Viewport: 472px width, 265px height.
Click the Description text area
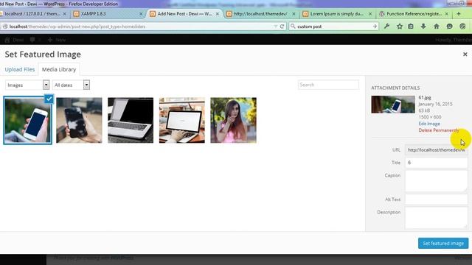click(436, 218)
